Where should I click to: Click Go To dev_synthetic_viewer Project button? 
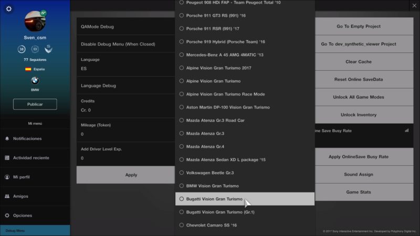[364, 44]
